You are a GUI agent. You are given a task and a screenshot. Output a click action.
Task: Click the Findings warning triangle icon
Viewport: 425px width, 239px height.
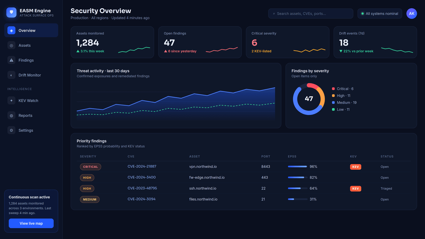pos(11,60)
